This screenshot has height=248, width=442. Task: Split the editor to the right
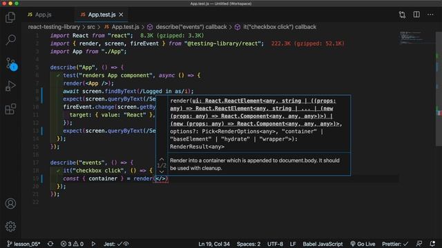tap(416, 14)
